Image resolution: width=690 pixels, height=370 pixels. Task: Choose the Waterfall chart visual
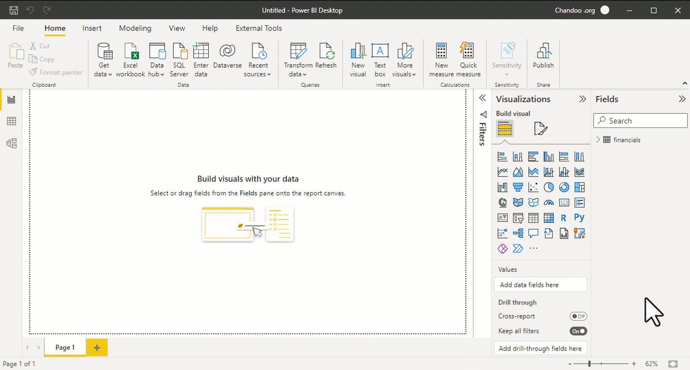click(502, 187)
